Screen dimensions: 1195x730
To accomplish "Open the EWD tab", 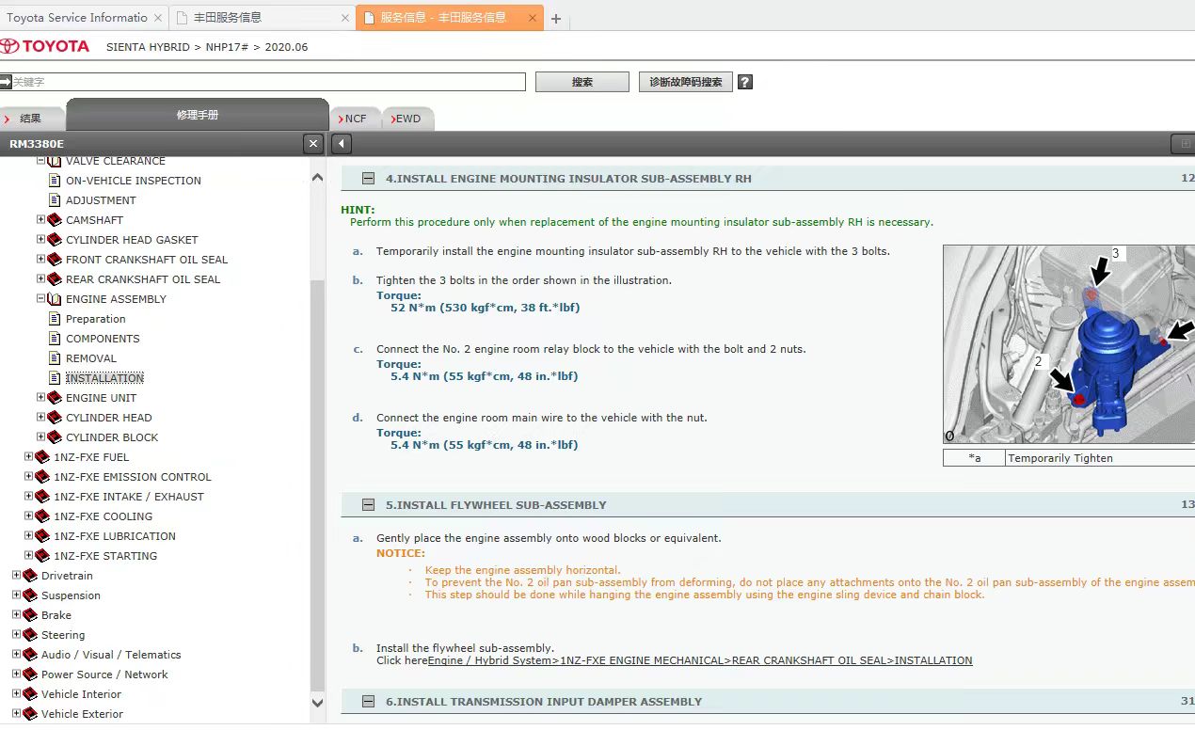I will (406, 119).
